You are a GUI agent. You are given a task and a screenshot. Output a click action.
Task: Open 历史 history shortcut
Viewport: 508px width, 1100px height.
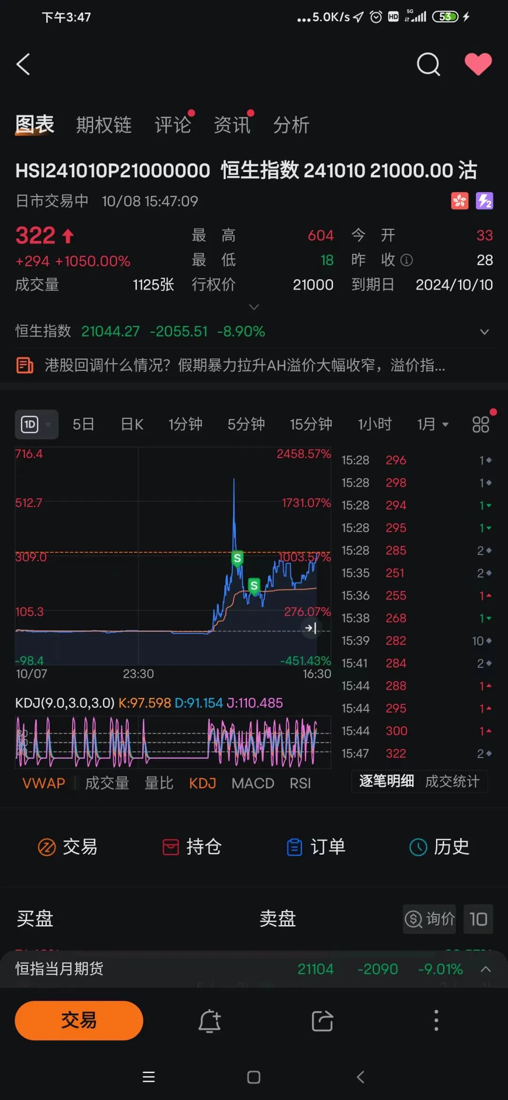click(439, 847)
